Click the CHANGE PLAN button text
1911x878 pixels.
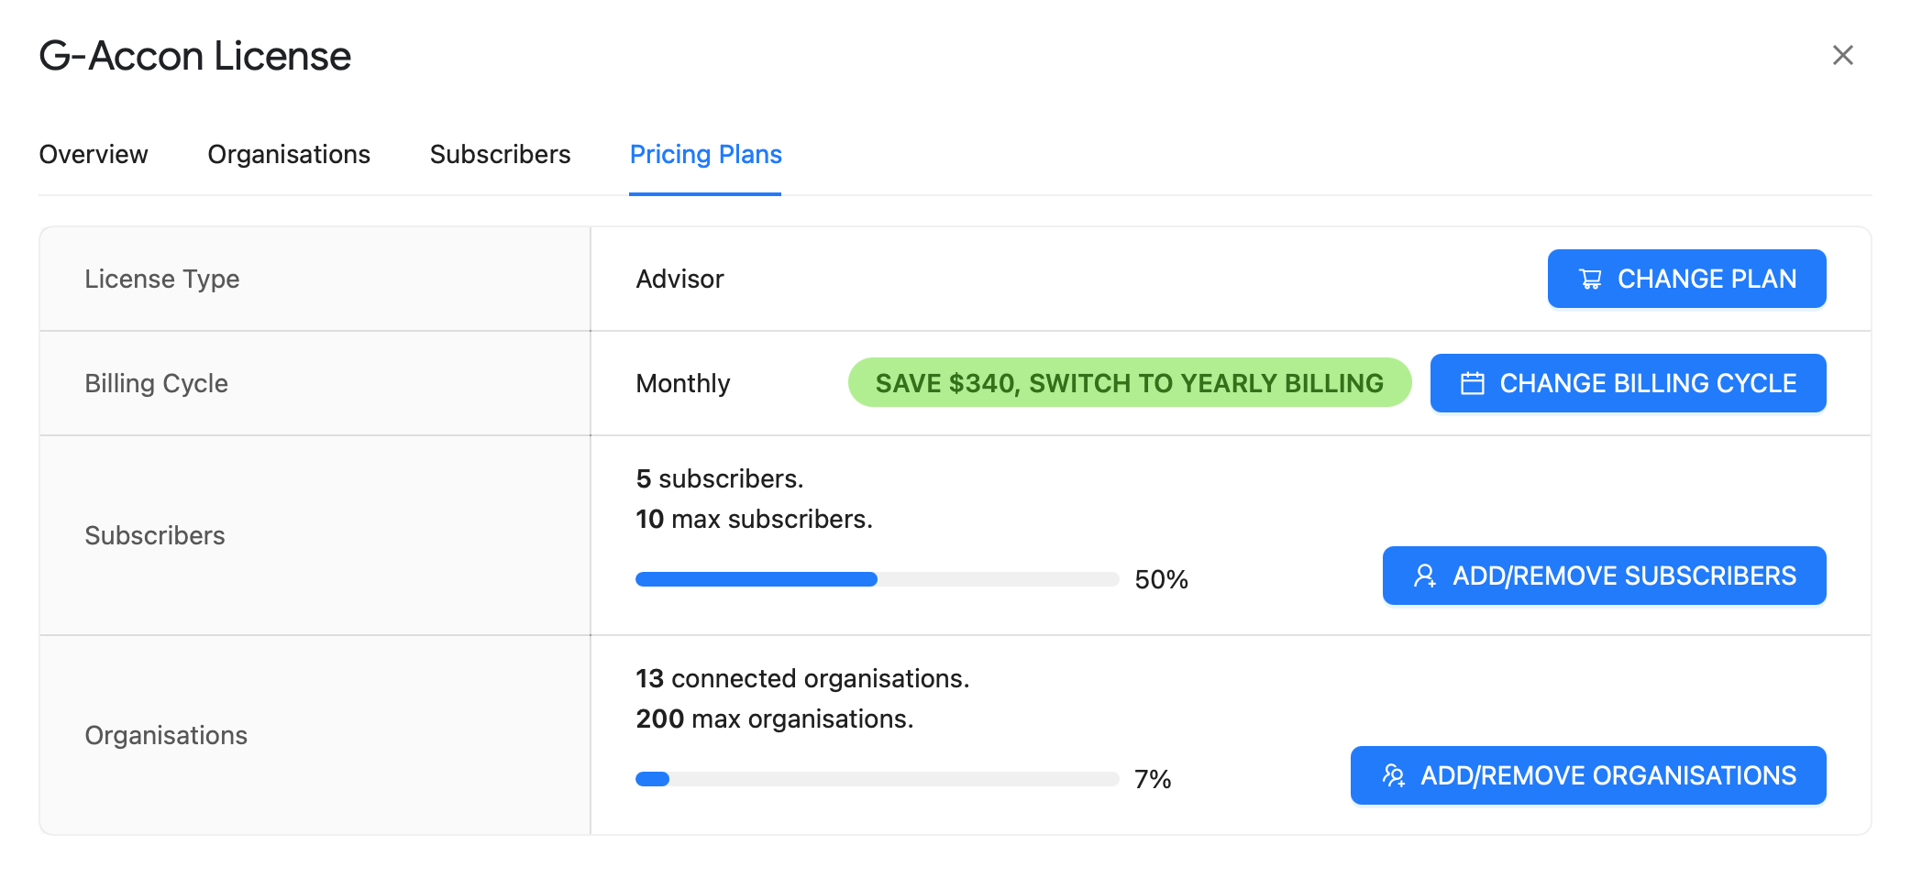click(1707, 279)
